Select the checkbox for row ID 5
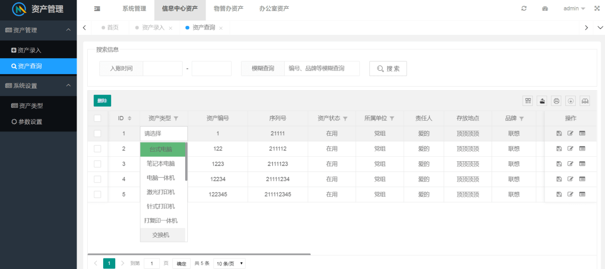This screenshot has width=605, height=269. click(97, 194)
